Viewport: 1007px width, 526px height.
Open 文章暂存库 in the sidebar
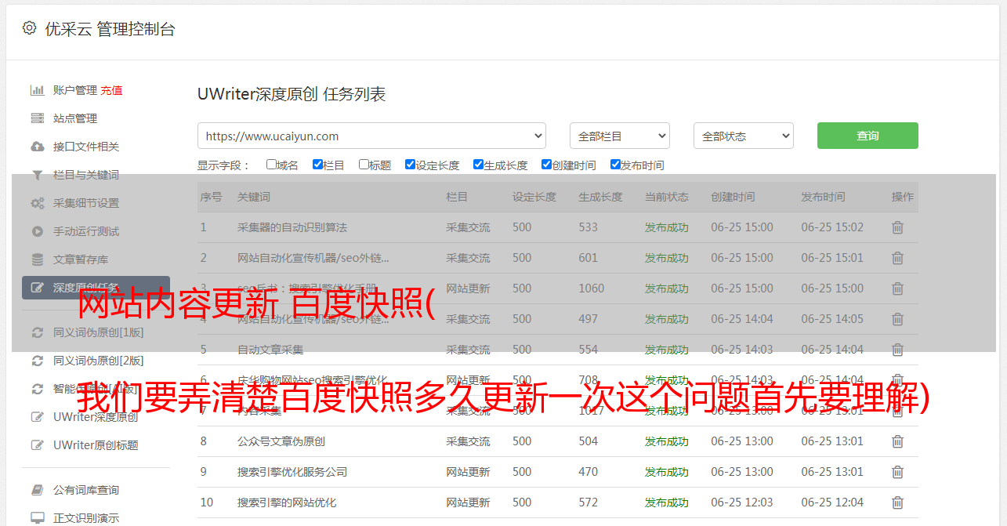coord(81,259)
